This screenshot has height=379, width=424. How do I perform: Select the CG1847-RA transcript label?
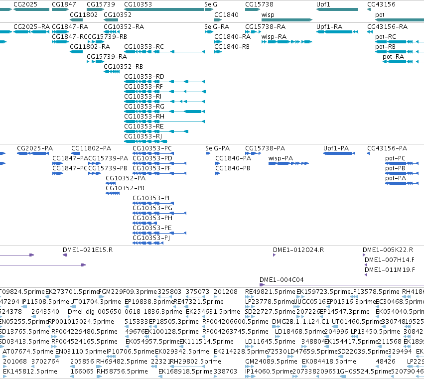click(x=70, y=27)
